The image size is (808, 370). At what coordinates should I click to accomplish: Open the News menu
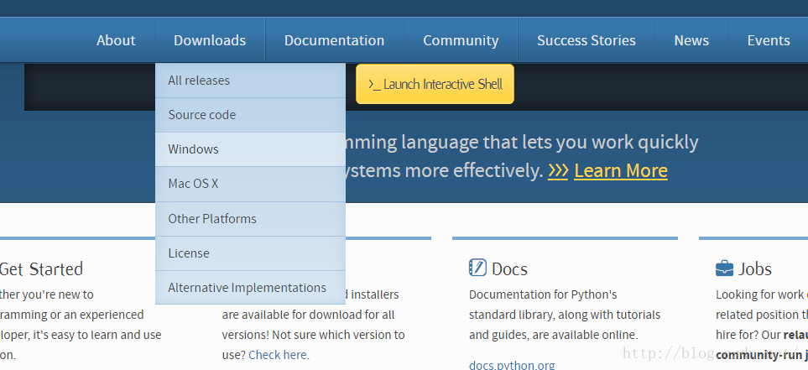point(691,40)
